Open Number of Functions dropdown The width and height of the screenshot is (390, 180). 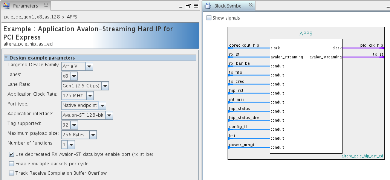pyautogui.click(x=71, y=145)
